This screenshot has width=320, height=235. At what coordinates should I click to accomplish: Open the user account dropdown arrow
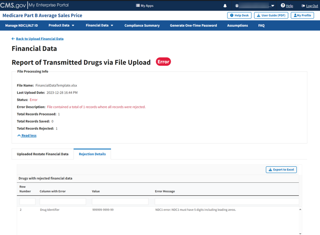coord(273,6)
